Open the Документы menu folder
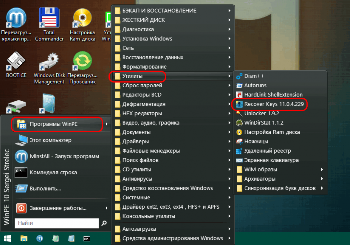This screenshot has width=350, height=245. (x=173, y=132)
